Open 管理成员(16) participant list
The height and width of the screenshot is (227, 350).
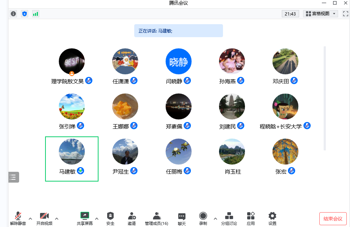click(157, 218)
